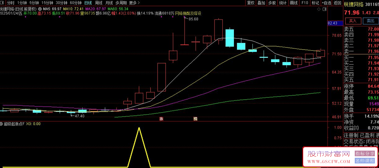Viewport: 379px width, 168px height.
Task: Click the 收益(三) row
Action: click(x=361, y=128)
